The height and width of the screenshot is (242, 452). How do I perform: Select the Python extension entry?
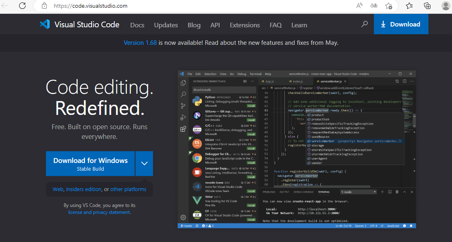tap(223, 101)
